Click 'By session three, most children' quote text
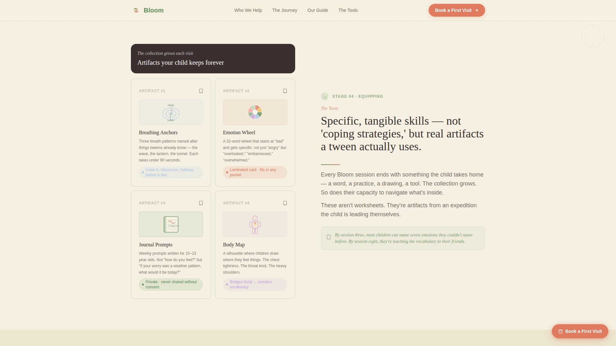Image resolution: width=616 pixels, height=346 pixels. [x=404, y=238]
